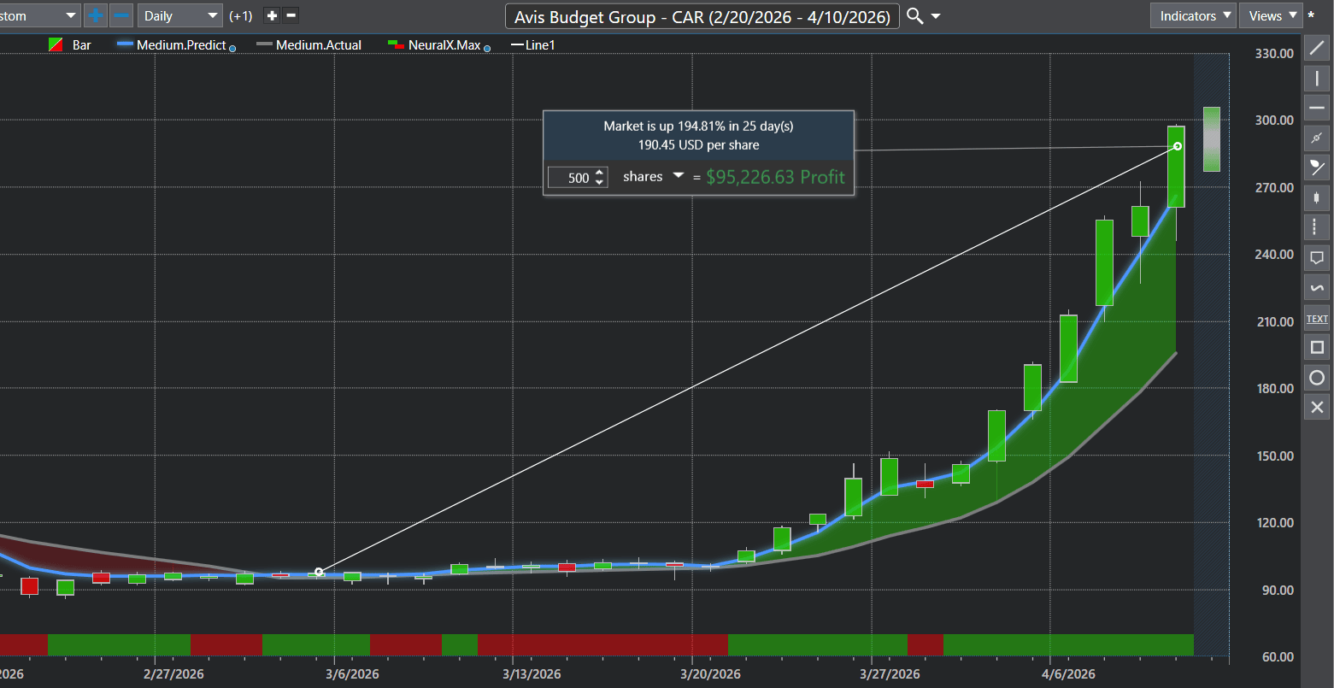Pick the candlestick bar tool in sidebar
1334x688 pixels.
point(1317,197)
